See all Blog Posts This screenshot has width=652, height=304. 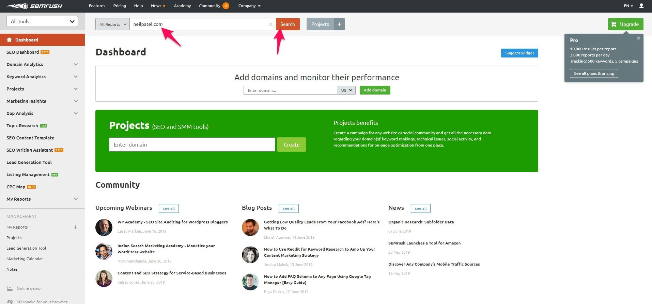click(289, 208)
